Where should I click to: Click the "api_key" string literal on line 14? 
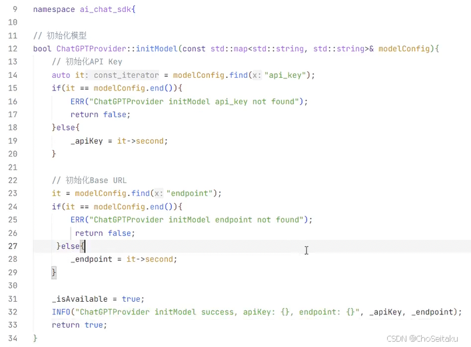point(285,75)
